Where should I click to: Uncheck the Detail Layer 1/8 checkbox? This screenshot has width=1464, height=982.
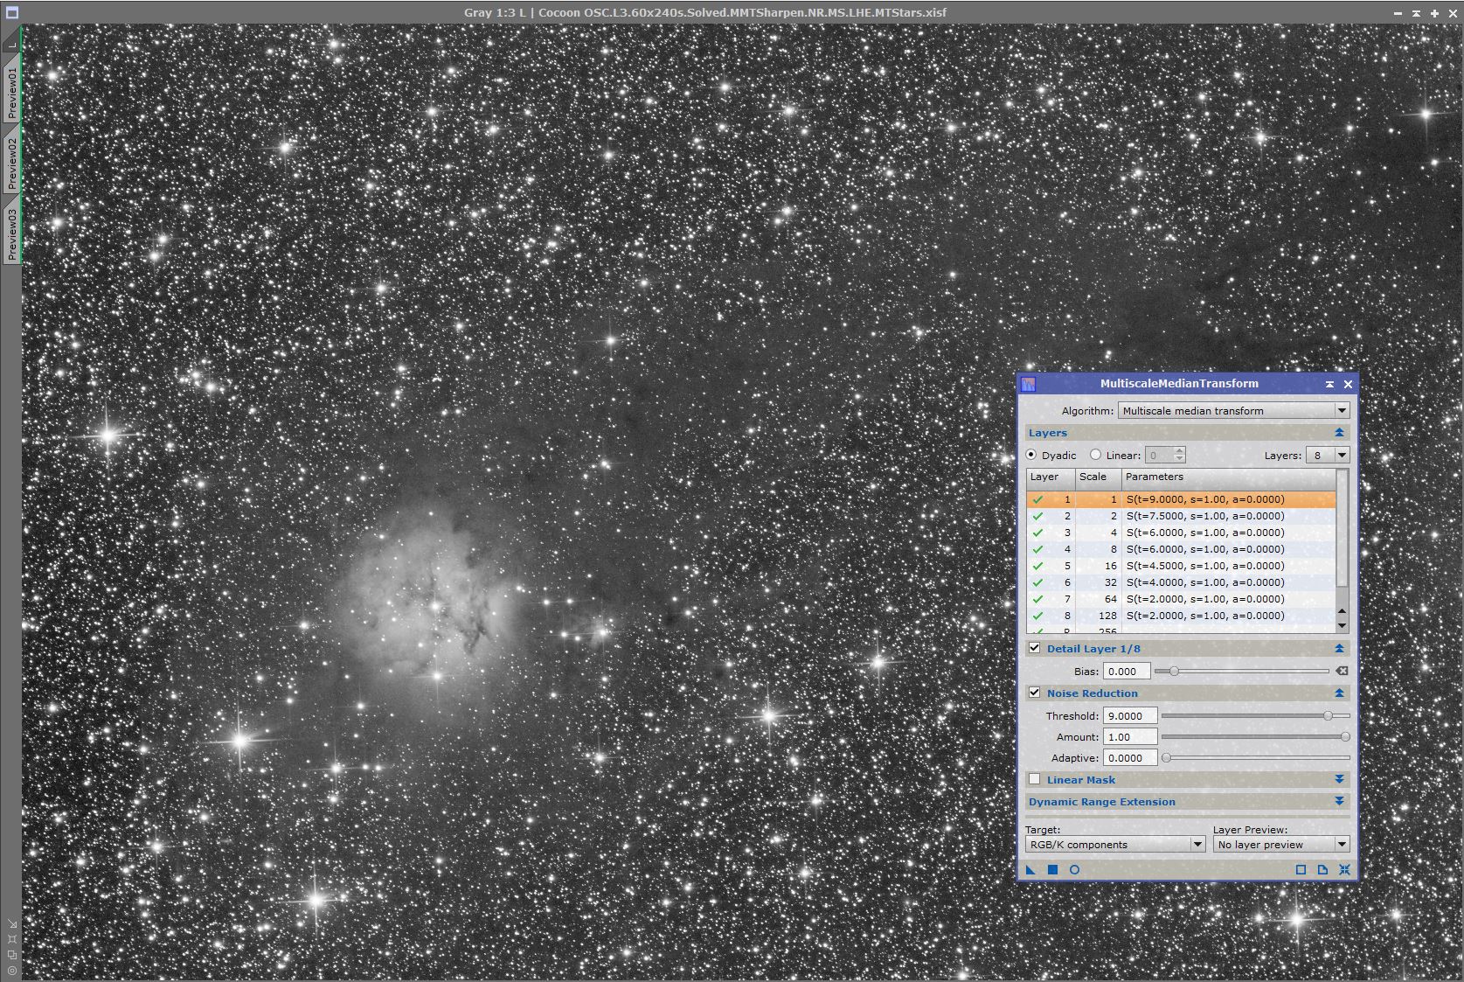click(x=1035, y=648)
